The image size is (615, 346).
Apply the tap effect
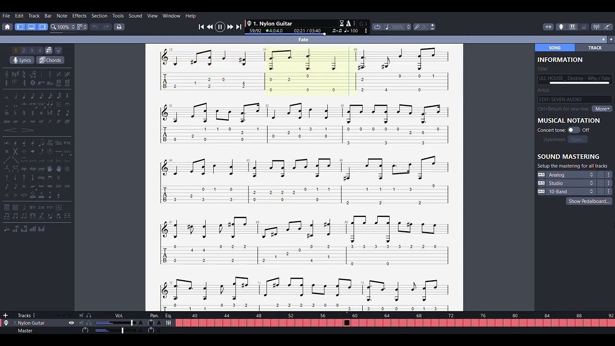point(24,168)
